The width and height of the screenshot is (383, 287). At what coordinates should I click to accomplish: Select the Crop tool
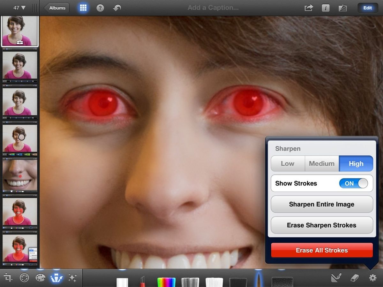pyautogui.click(x=8, y=277)
